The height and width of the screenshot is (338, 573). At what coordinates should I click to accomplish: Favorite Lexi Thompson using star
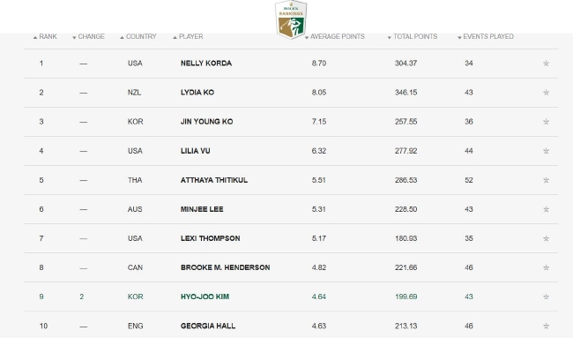pos(546,238)
